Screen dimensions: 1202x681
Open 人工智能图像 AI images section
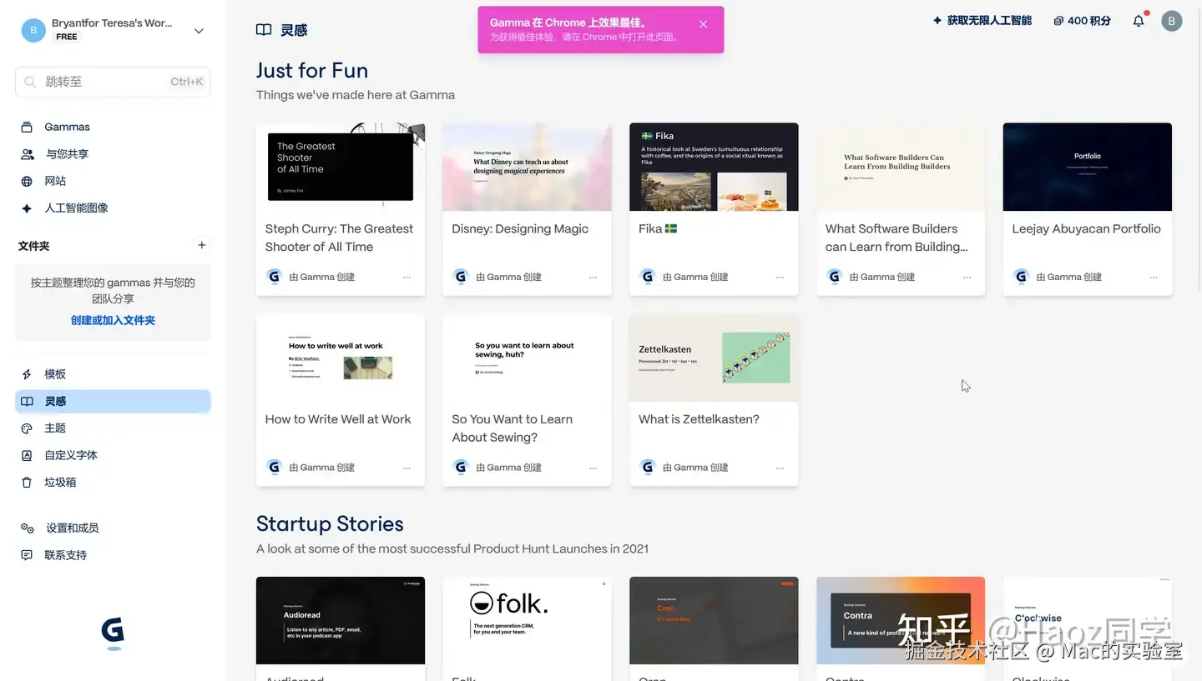coord(76,208)
